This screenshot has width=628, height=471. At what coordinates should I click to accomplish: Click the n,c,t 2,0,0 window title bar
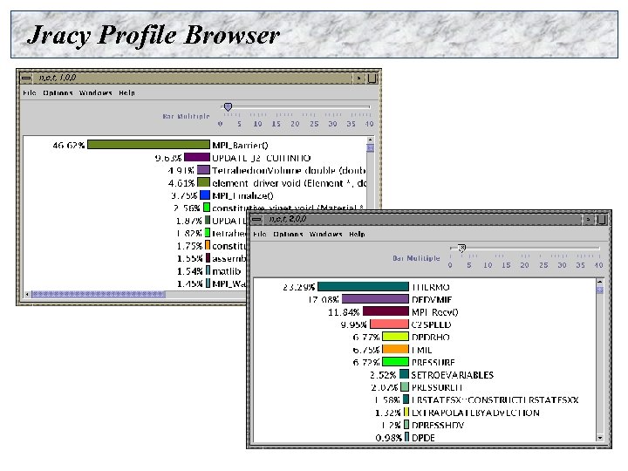tap(422, 219)
